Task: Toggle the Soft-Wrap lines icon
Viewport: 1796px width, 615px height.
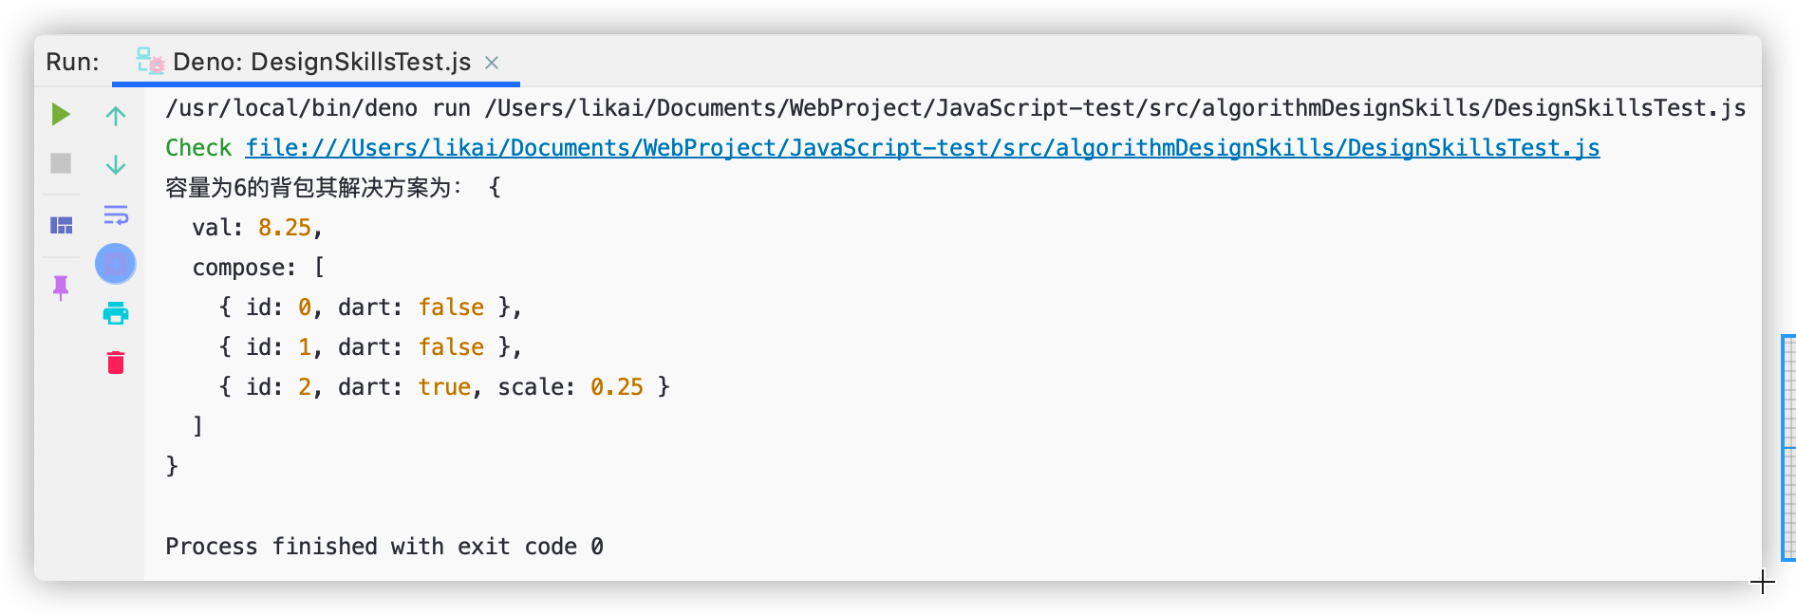Action: point(116,214)
